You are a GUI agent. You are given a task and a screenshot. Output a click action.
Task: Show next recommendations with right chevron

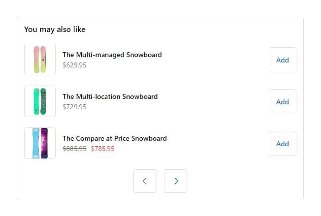175,181
